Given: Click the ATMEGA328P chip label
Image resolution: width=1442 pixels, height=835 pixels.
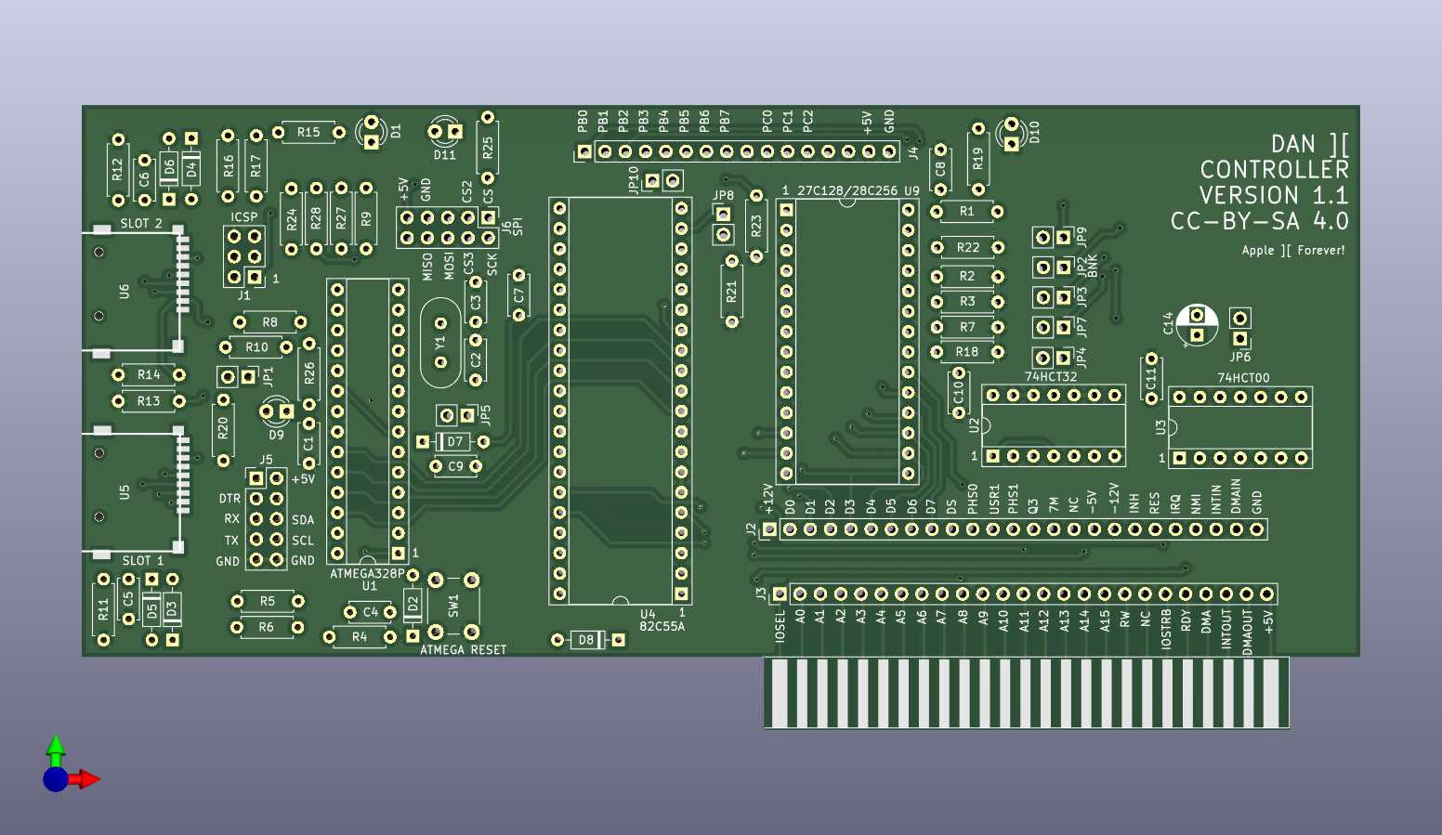Looking at the screenshot, I should 368,574.
